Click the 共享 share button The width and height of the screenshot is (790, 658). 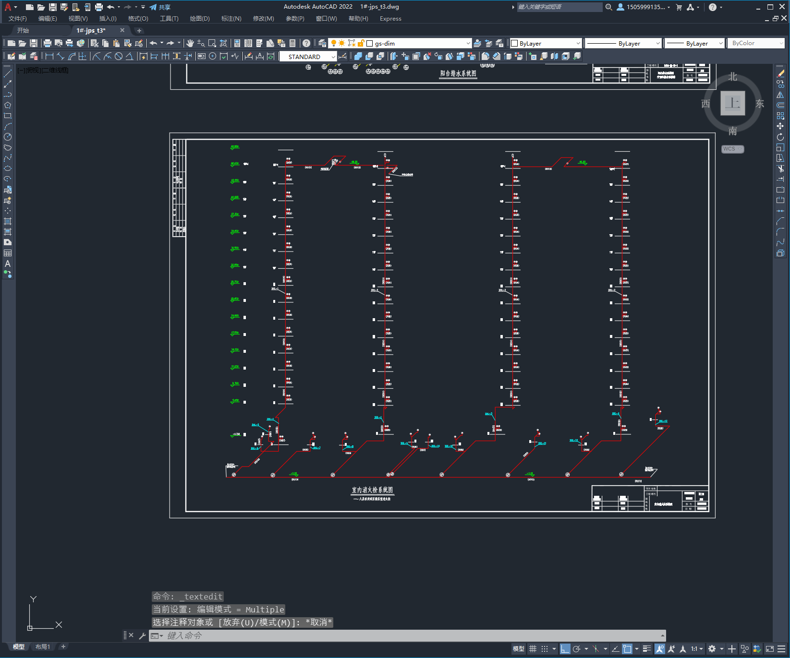[160, 7]
